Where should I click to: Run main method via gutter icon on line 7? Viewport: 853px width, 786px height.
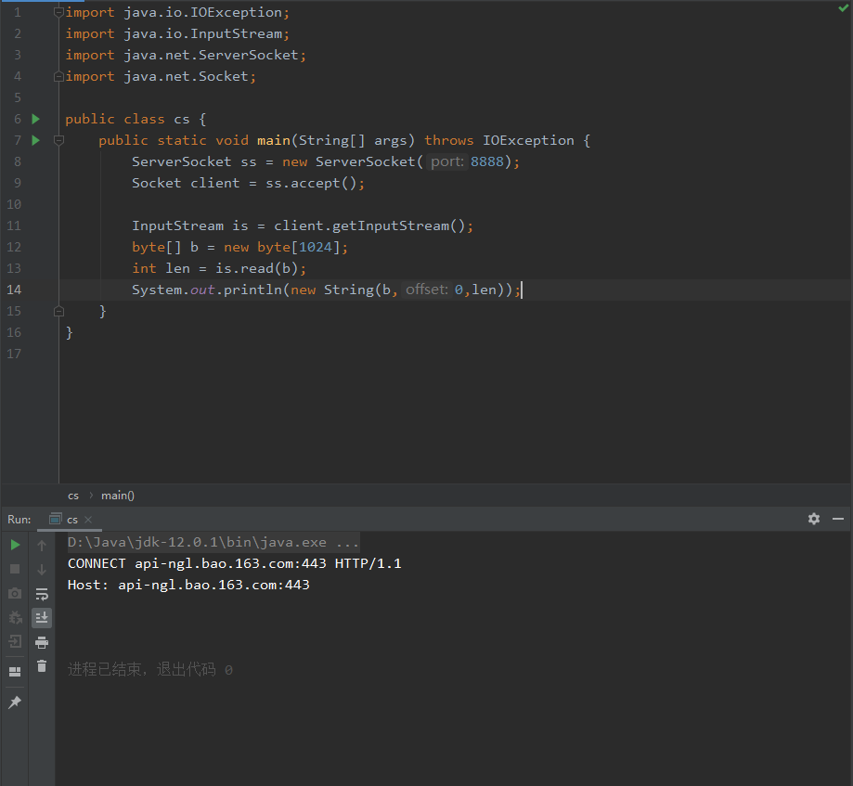click(36, 140)
